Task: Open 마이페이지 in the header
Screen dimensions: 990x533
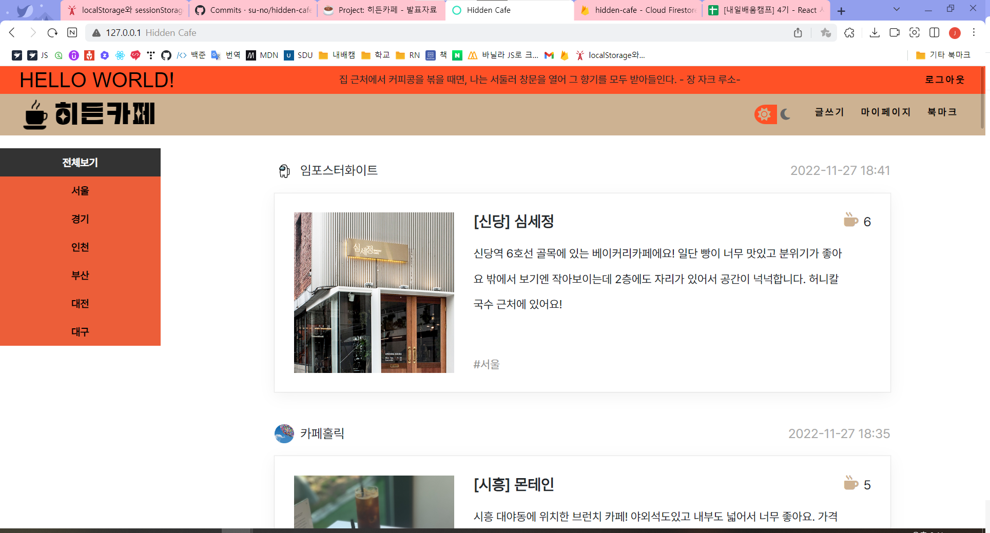Action: tap(885, 112)
